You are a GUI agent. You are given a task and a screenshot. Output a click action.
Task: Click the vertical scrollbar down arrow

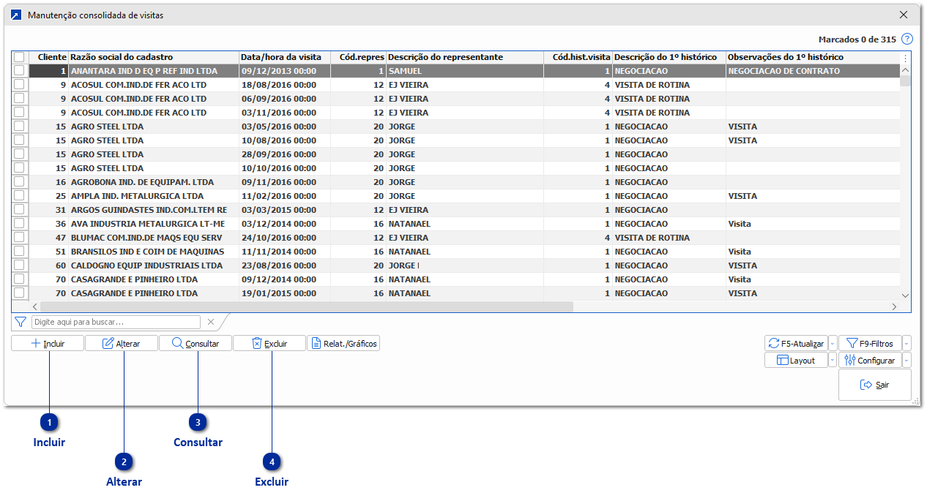(906, 295)
